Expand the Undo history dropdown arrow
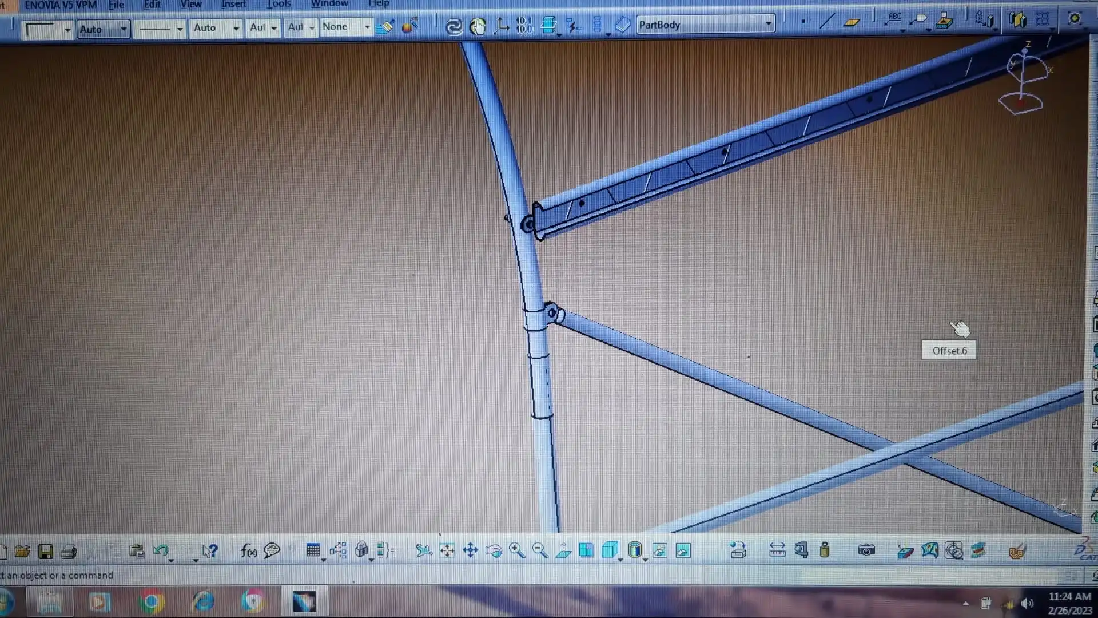1098x618 pixels. 171,560
